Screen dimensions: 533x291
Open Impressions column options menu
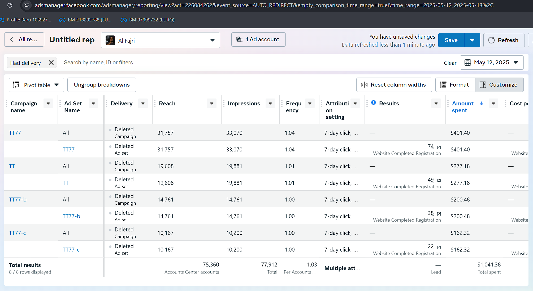pos(270,104)
